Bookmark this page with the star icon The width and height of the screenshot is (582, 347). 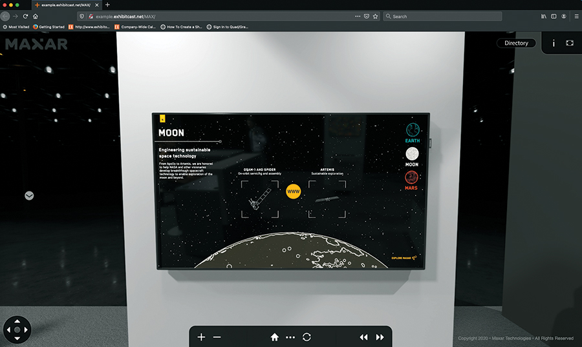[375, 16]
